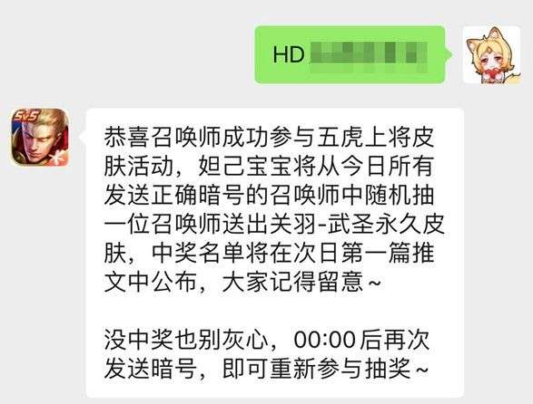Tap the pixelated code in sent message
The width and height of the screenshot is (533, 404).
369,54
